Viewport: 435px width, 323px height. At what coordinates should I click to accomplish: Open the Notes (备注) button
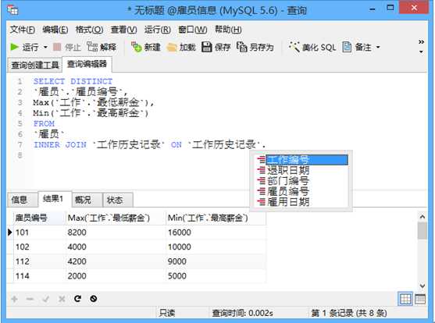pyautogui.click(x=357, y=47)
